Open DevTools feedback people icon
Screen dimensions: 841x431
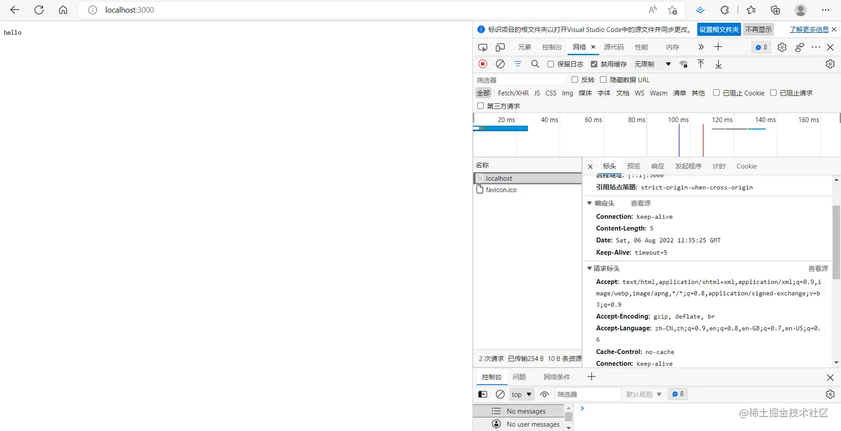pyautogui.click(x=800, y=47)
